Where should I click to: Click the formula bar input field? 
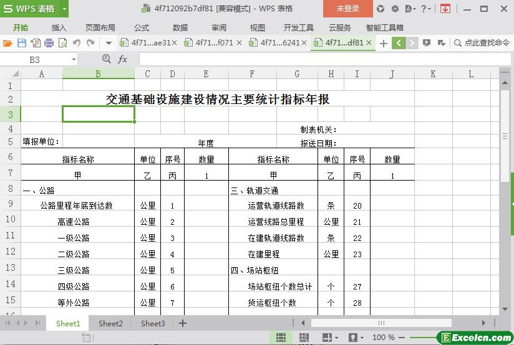point(324,60)
